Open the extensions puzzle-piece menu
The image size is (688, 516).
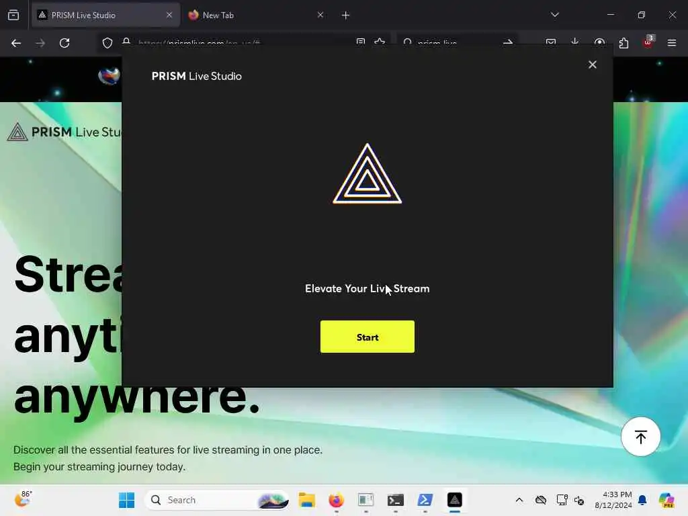pos(623,43)
